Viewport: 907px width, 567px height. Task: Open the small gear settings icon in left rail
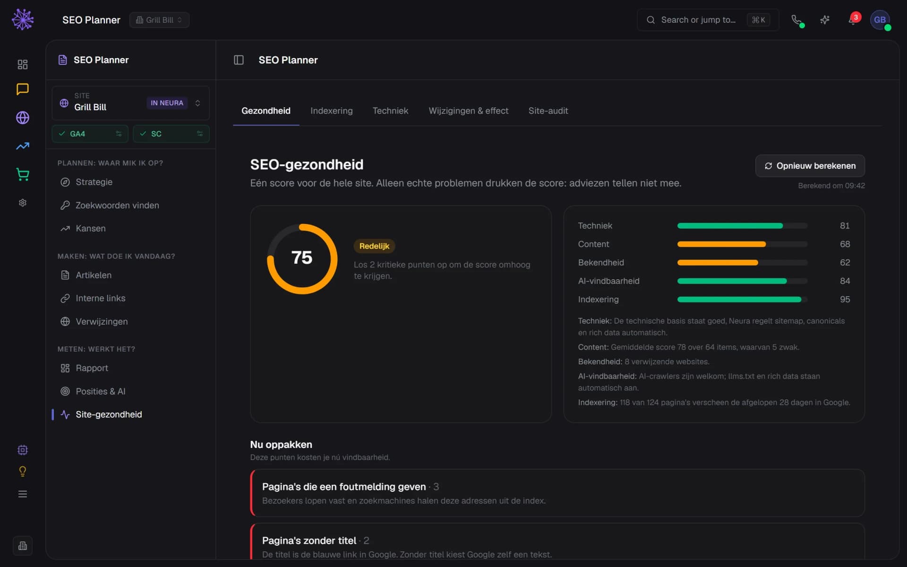(23, 203)
